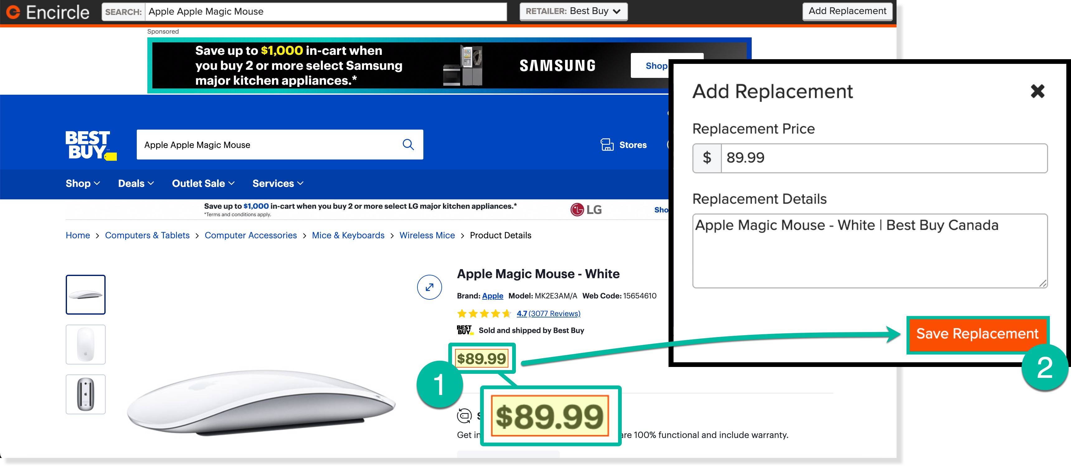Viewport: 1071px width, 471px height.
Task: Open the Outlet Sale menu
Action: (x=202, y=183)
